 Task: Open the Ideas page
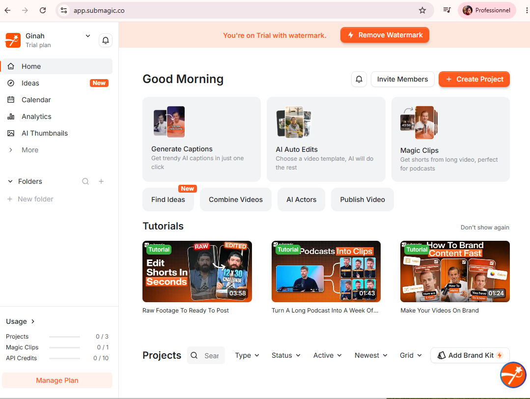coord(57,83)
